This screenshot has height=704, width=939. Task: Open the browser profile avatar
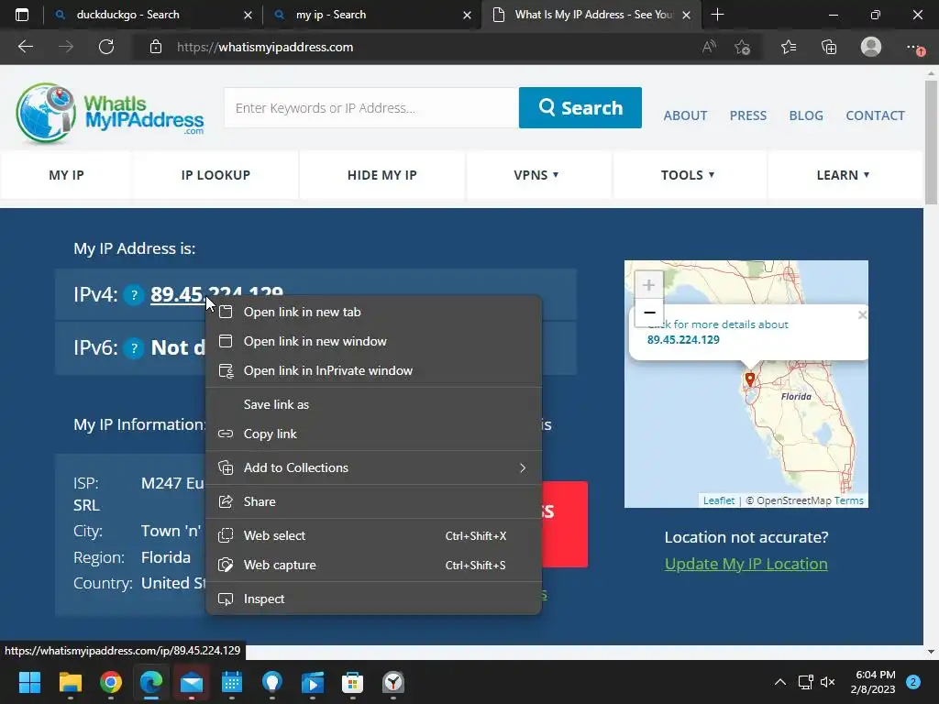(x=871, y=47)
